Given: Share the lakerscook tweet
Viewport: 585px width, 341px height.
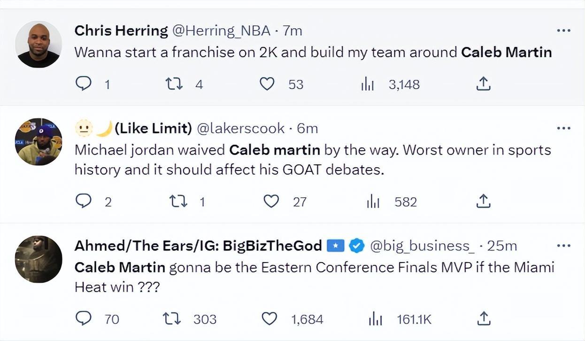Looking at the screenshot, I should pos(483,201).
